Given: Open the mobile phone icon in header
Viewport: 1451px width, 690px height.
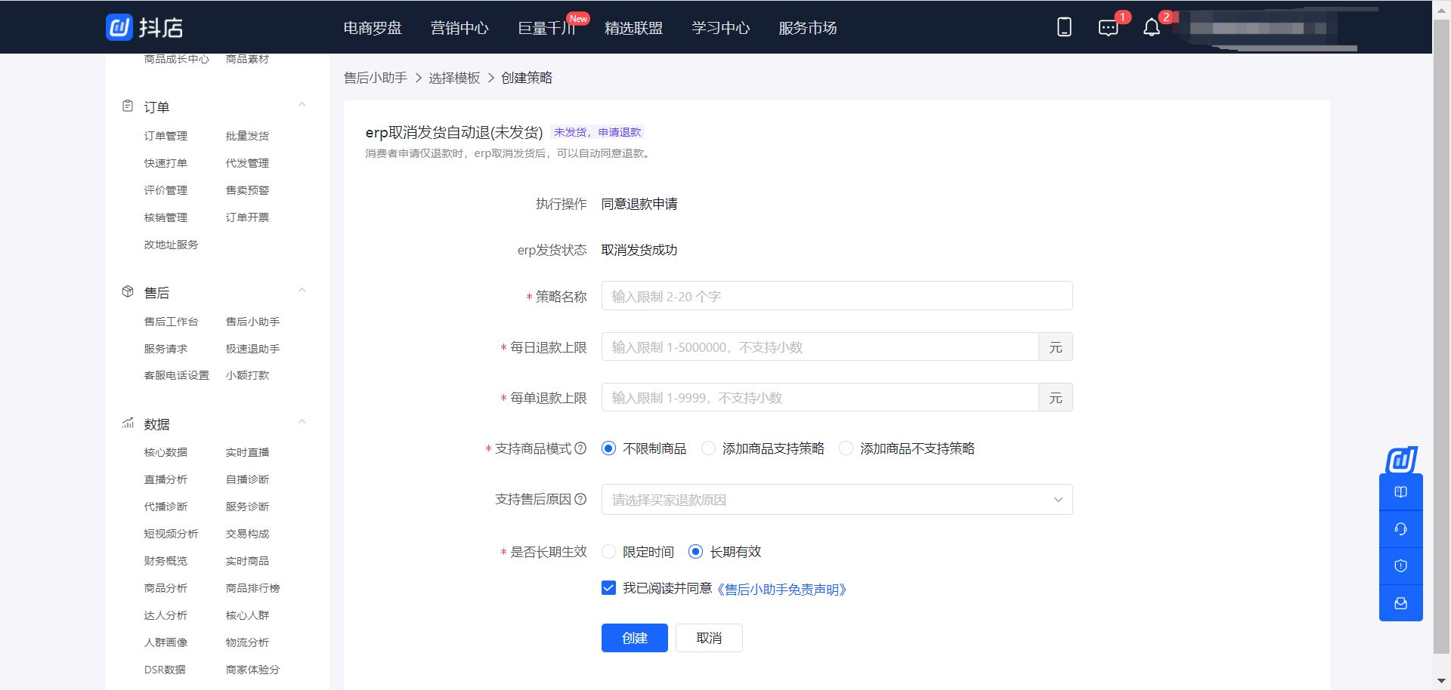Looking at the screenshot, I should click(1064, 27).
